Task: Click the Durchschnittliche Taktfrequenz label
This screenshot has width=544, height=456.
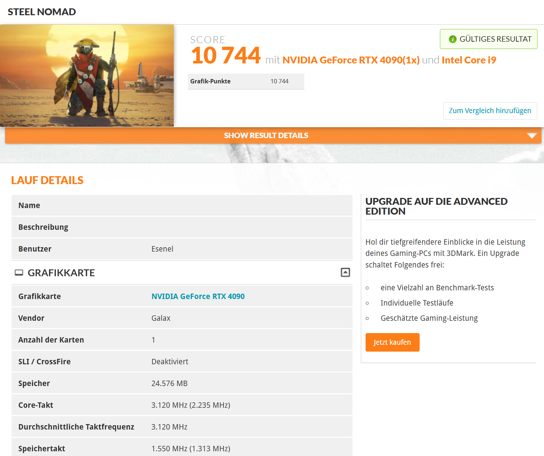Action: point(76,427)
